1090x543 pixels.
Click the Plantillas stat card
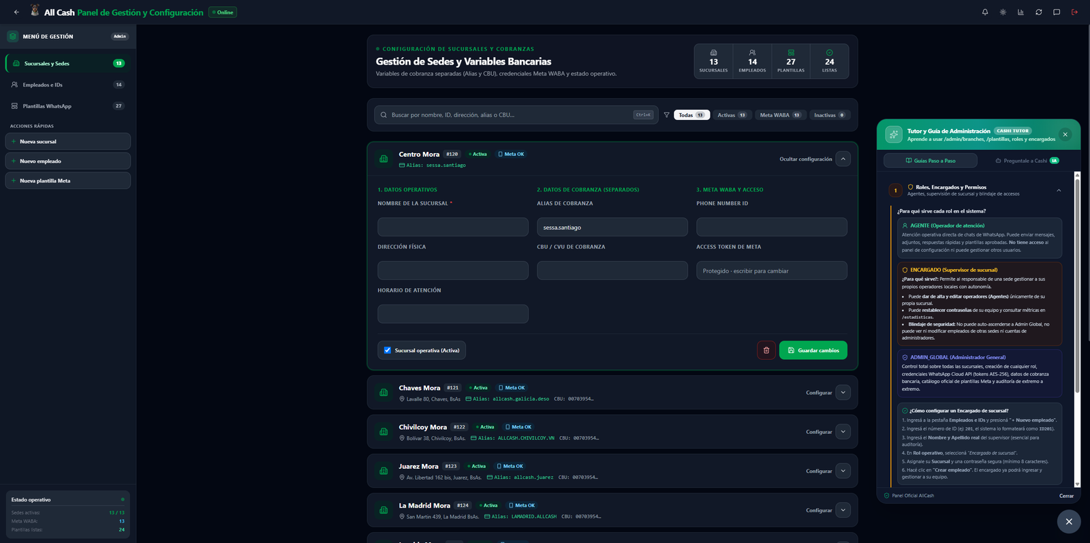point(791,61)
